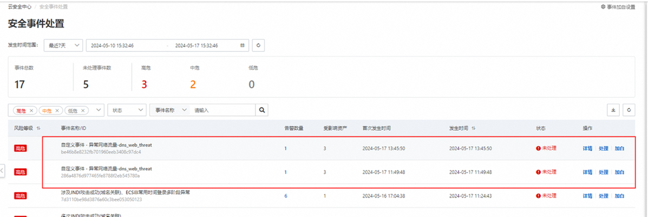648x217 pixels.
Task: Remove the 中危 filter tag
Action: [x=57, y=110]
